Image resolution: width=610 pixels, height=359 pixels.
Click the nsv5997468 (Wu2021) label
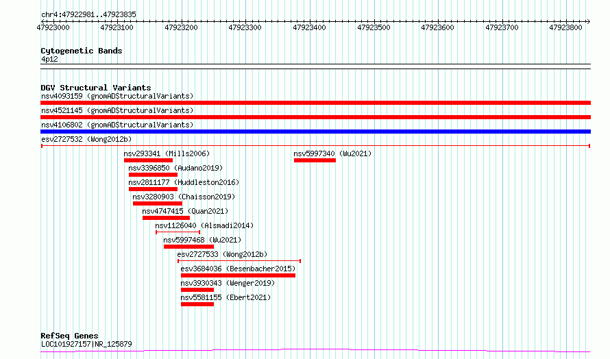tap(203, 240)
